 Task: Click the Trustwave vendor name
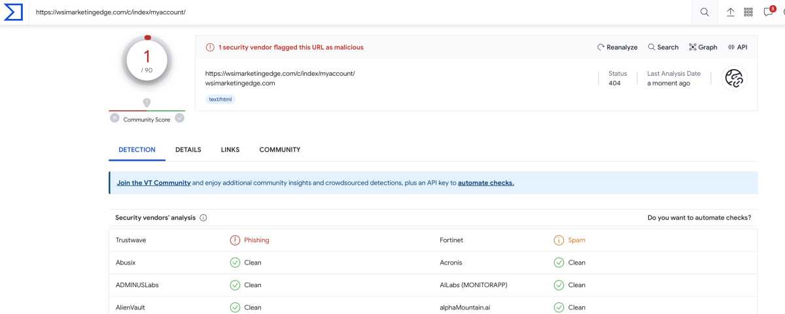pyautogui.click(x=131, y=240)
